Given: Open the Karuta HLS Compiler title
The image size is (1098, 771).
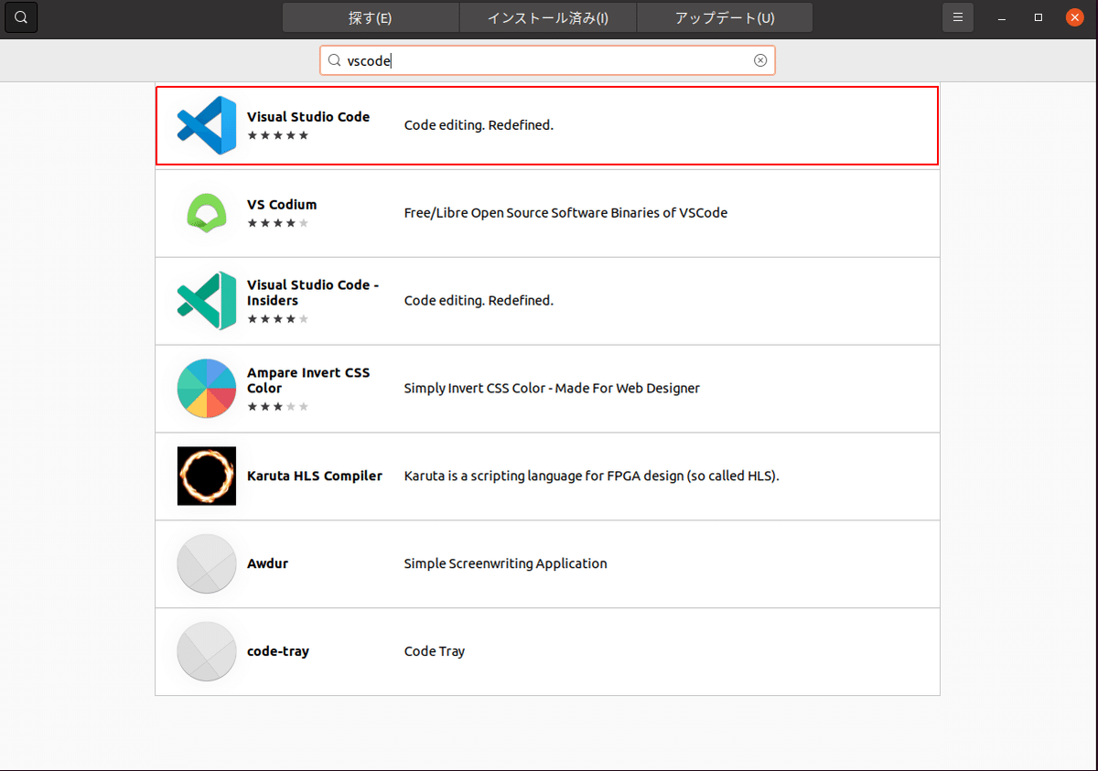Looking at the screenshot, I should 315,476.
